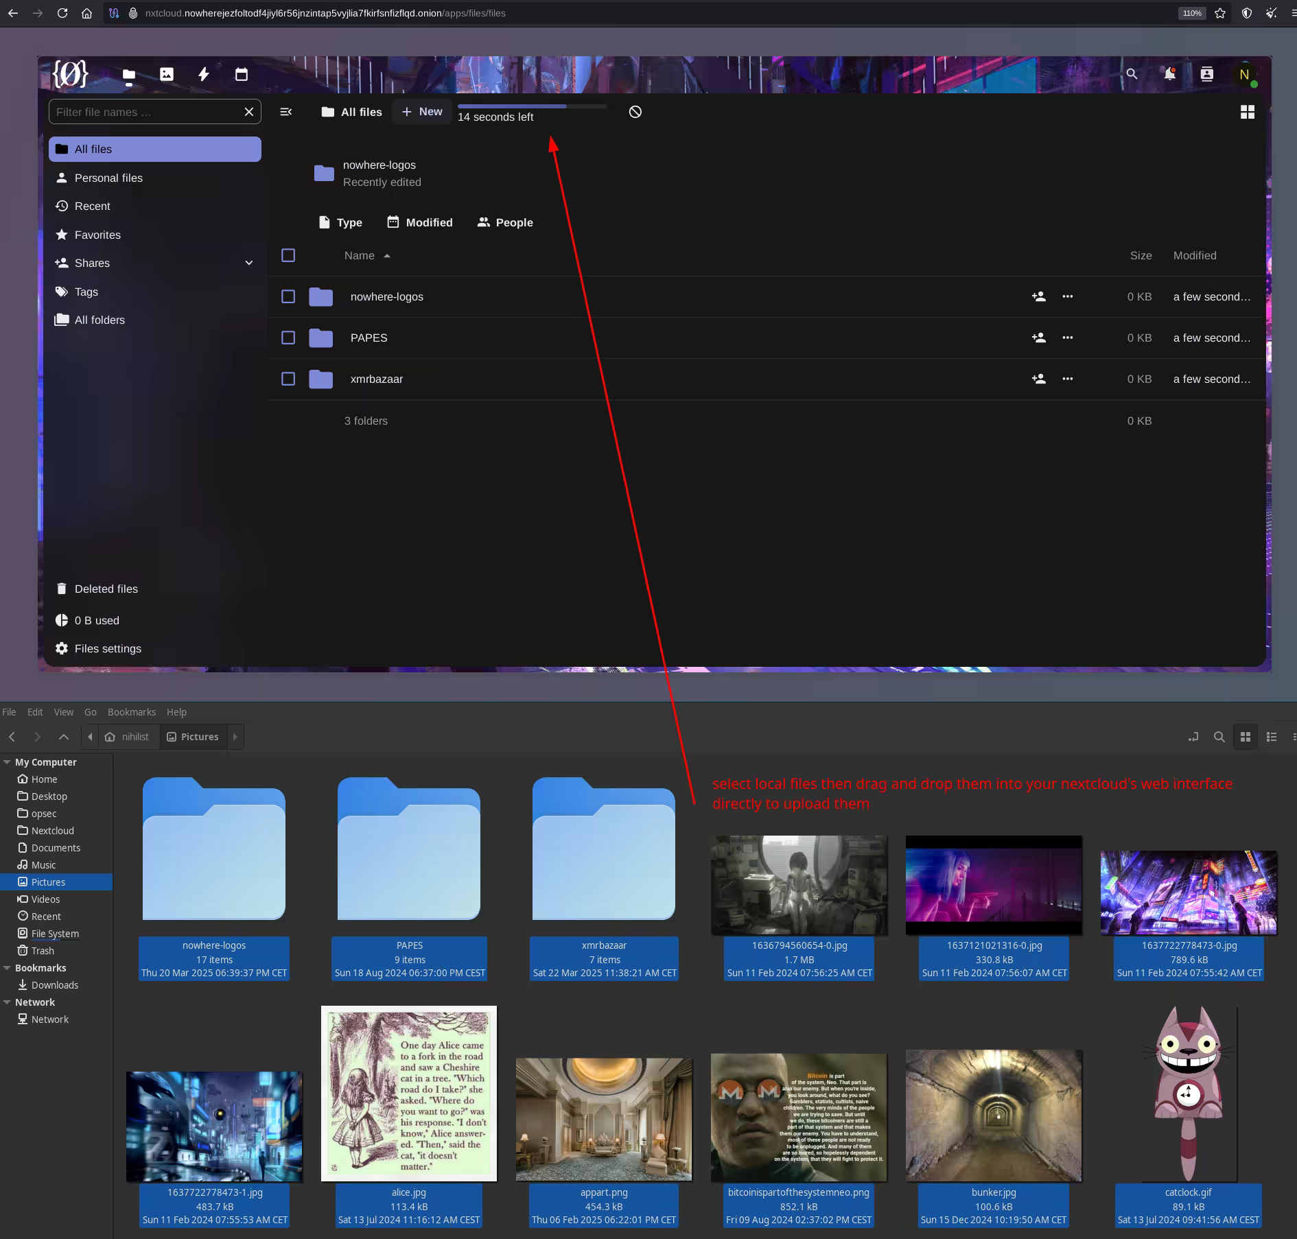Open the Activity lightning bolt icon
The width and height of the screenshot is (1297, 1239).
pos(204,74)
